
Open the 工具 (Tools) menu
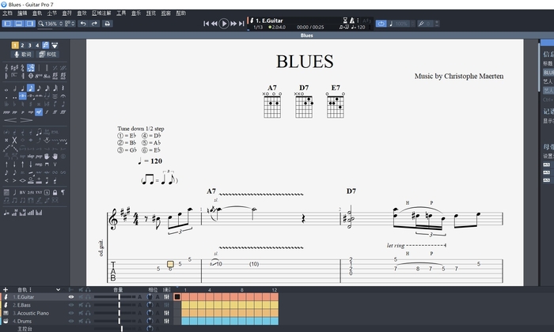coord(120,13)
